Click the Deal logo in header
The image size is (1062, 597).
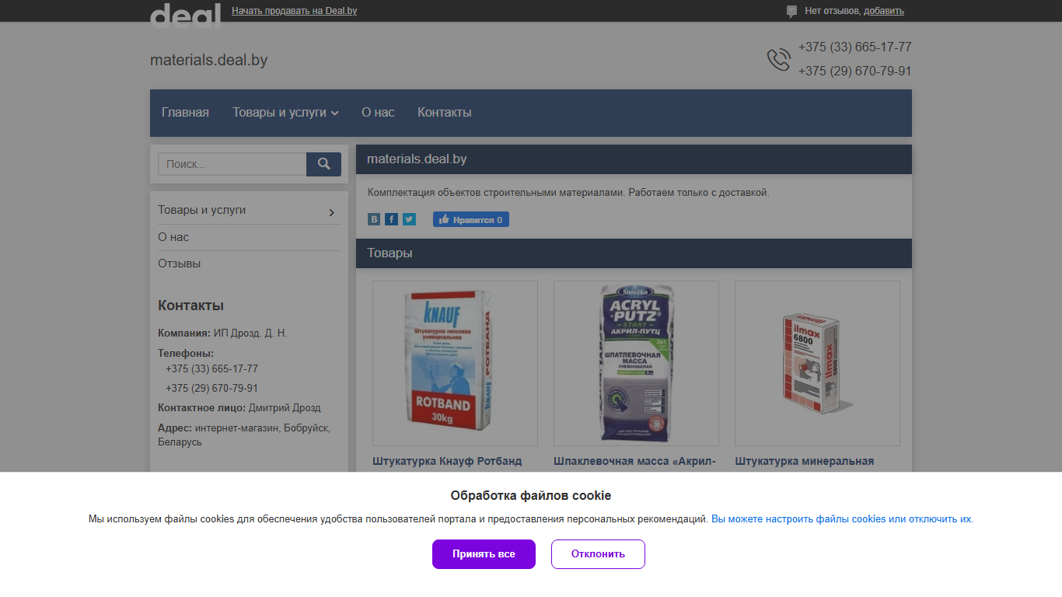[185, 15]
